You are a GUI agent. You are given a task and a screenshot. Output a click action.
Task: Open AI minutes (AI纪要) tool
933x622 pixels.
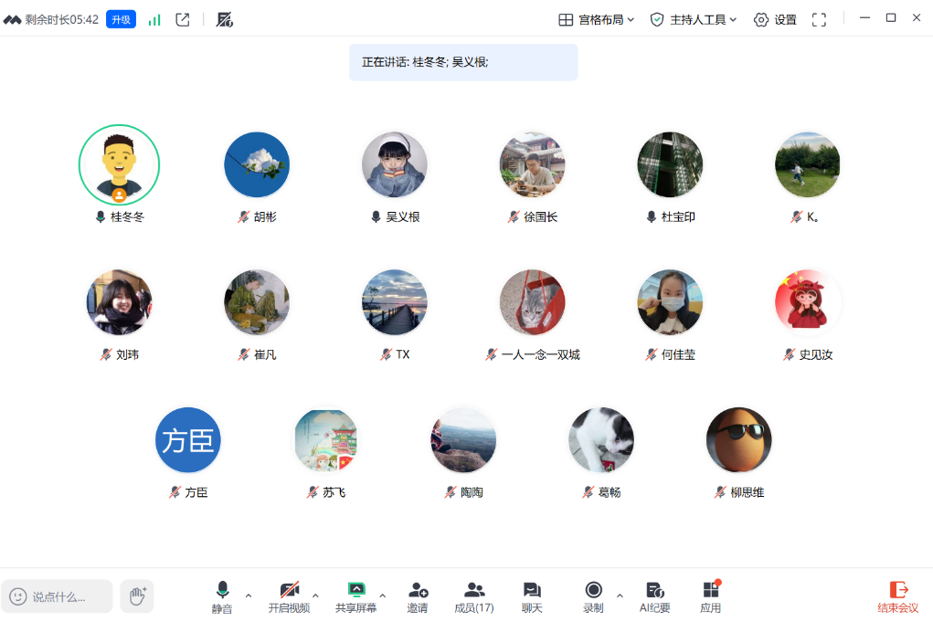tap(654, 591)
